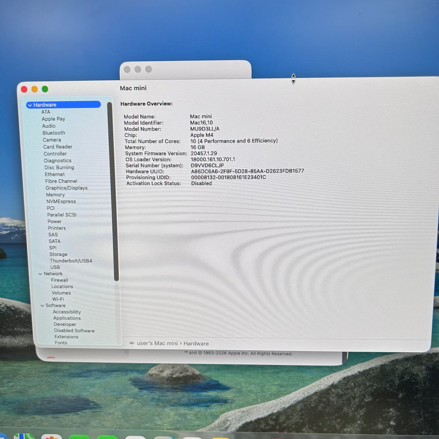Click the Provisioning UDID value
The height and width of the screenshot is (439, 439).
pyautogui.click(x=228, y=177)
